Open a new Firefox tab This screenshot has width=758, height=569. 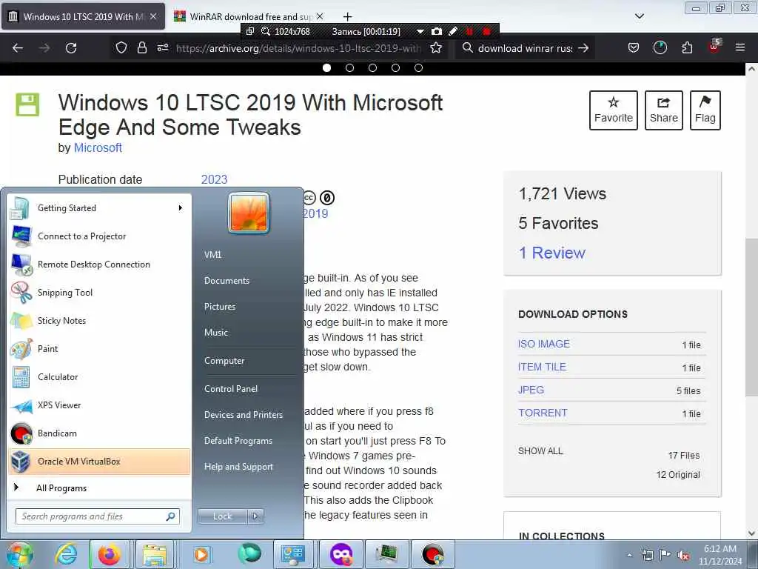(347, 17)
